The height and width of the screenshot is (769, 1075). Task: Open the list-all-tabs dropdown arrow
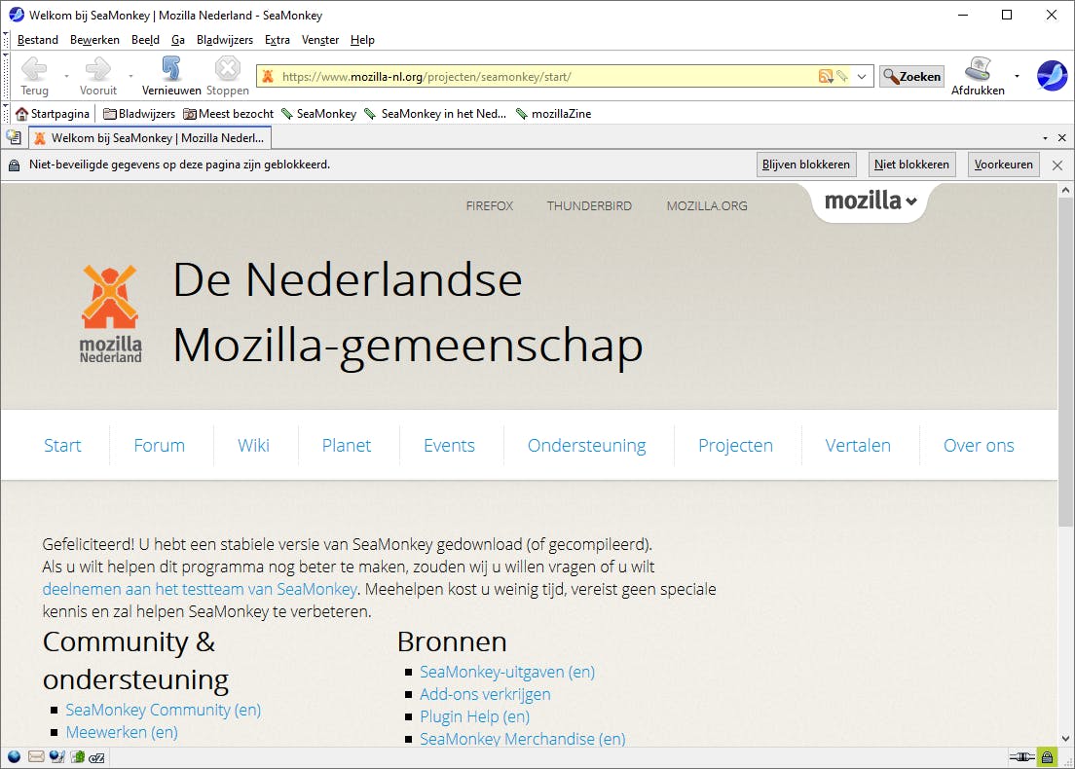pos(1045,138)
